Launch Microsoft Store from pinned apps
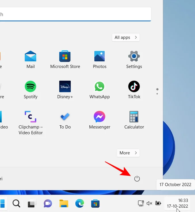This screenshot has width=195, height=212. pyautogui.click(x=65, y=60)
